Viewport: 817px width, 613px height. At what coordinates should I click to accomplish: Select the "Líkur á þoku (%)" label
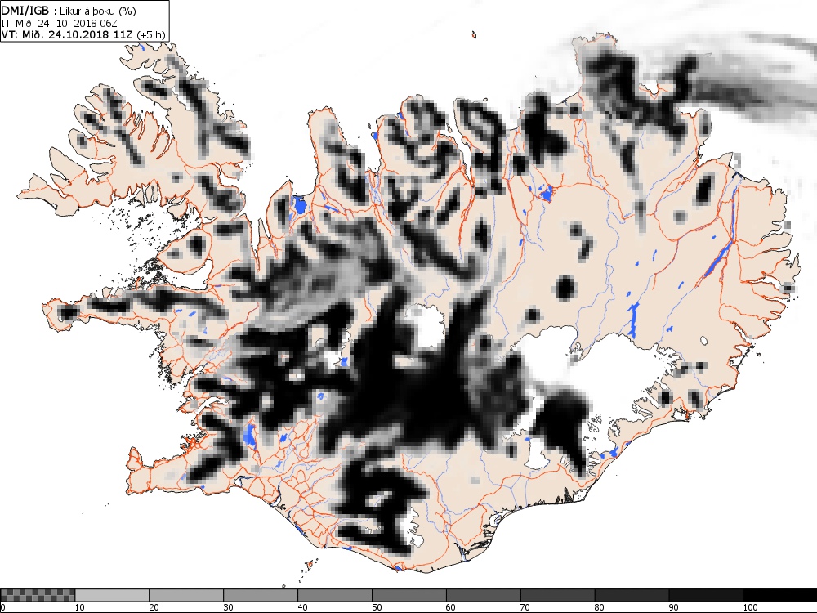point(98,11)
